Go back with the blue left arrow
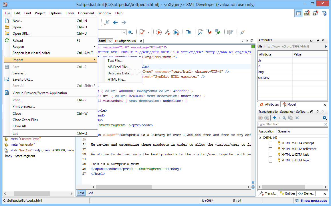331x206 pixels. tap(115, 22)
